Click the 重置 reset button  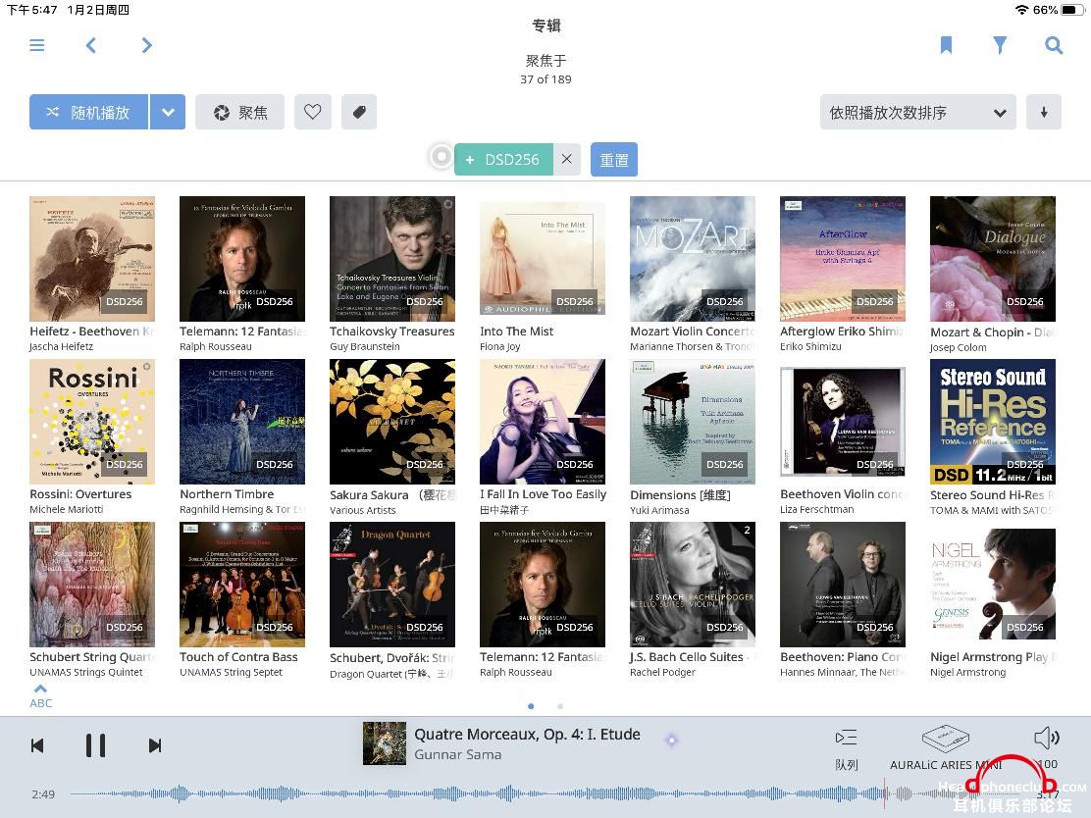click(614, 160)
